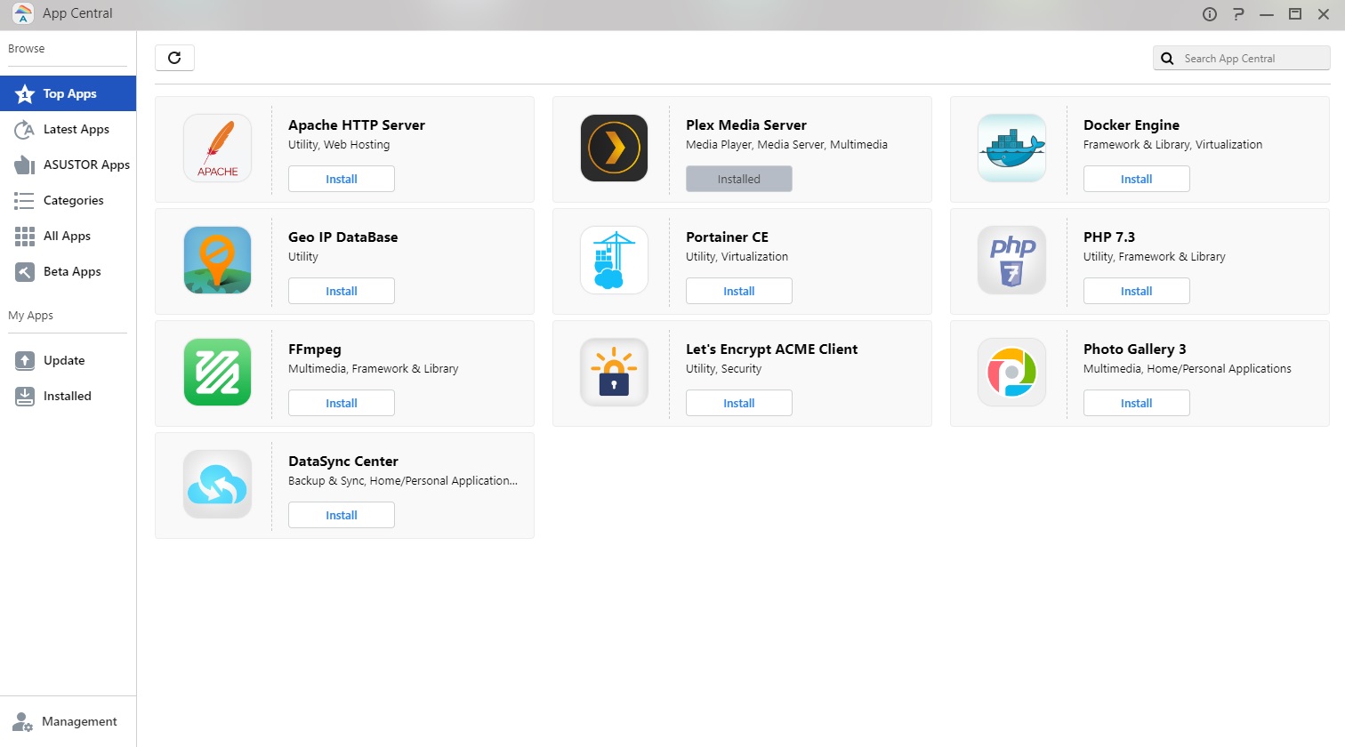Open Geo IP DataBase title
This screenshot has height=747, width=1345.
[x=343, y=237]
